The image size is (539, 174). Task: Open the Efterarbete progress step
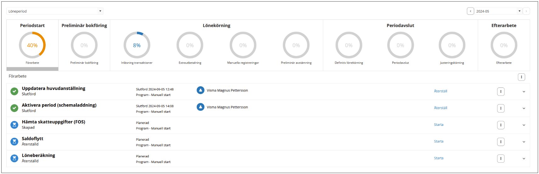[503, 45]
